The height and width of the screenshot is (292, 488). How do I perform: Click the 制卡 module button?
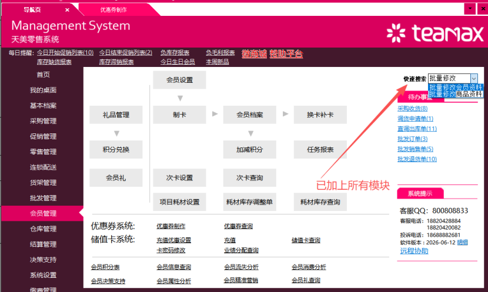[179, 115]
